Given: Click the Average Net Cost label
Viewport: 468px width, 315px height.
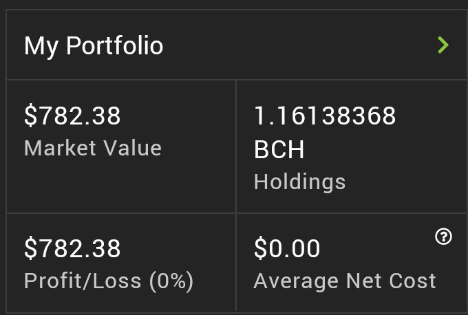Looking at the screenshot, I should [345, 281].
